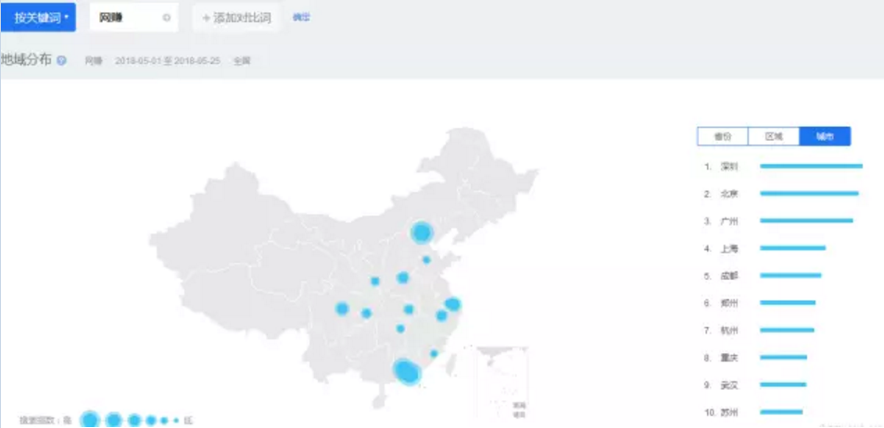
Task: Click the blue bar for 苏州
Action: pos(781,412)
